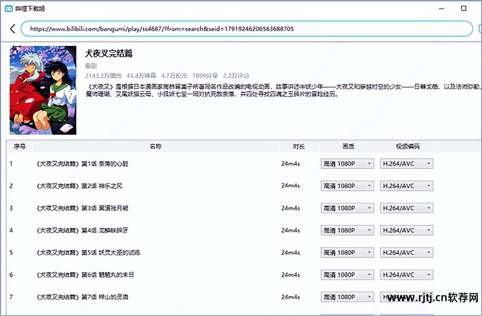482x316 pixels.
Task: Open quality dropdown for 第1话 row
Action: [347, 164]
